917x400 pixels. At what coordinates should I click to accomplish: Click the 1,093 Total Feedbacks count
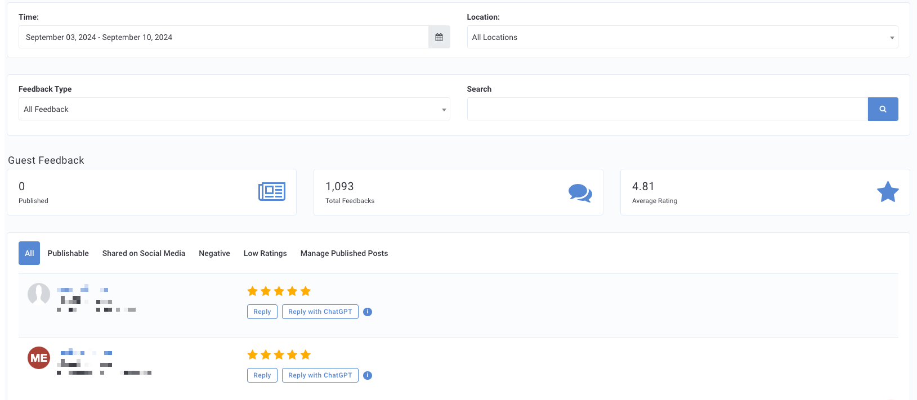coord(339,186)
